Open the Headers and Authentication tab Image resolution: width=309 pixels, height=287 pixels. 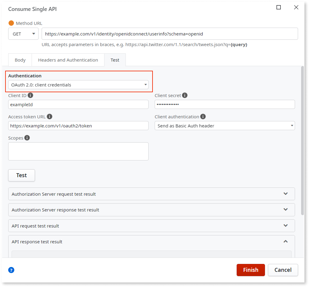point(68,60)
